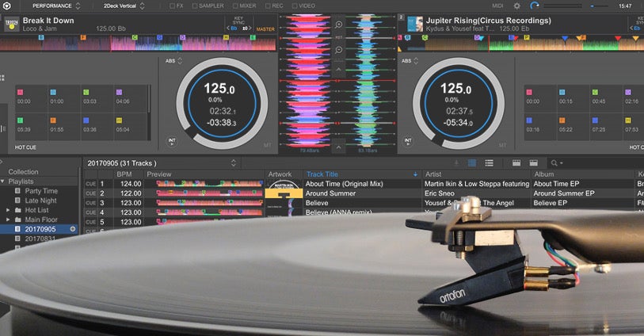Toggle deck 1 MASTER button
The height and width of the screenshot is (336, 644).
point(265,29)
